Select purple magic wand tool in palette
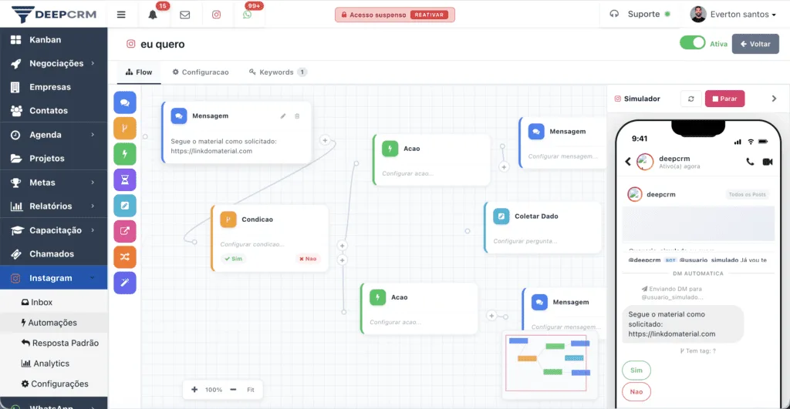790x409 pixels. (125, 283)
